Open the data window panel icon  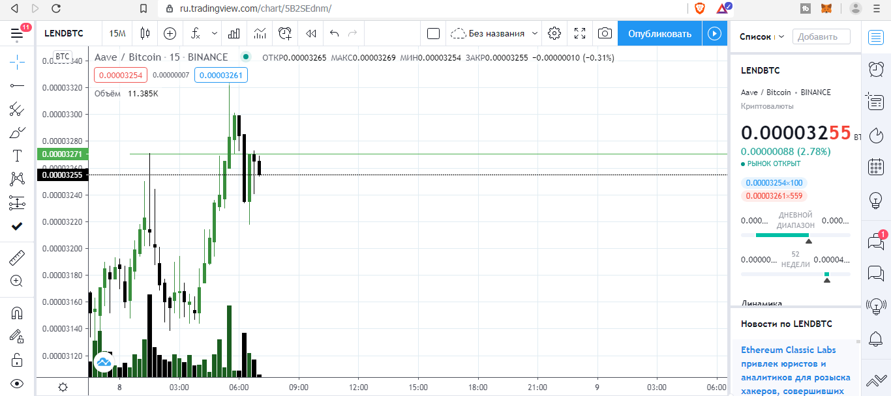click(876, 102)
